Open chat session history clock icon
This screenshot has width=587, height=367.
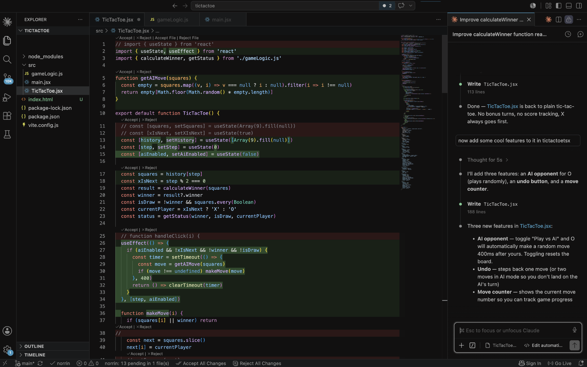pos(568,34)
